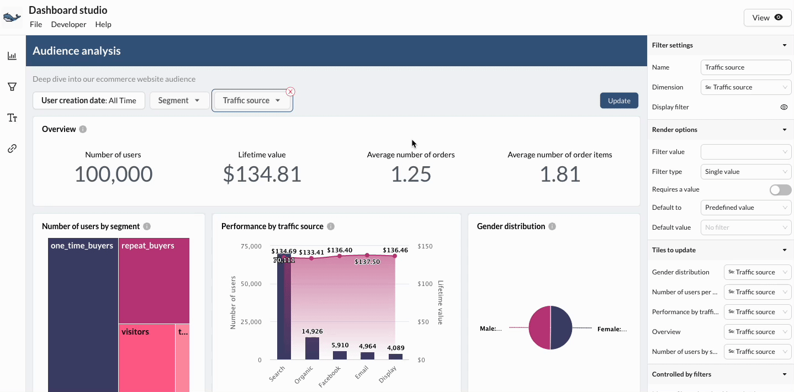
Task: Click info icon beside Performance by traffic source
Action: click(x=331, y=226)
